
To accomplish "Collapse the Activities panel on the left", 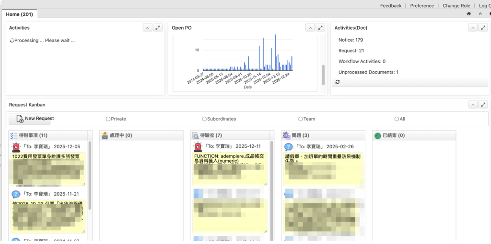I will click(147, 28).
